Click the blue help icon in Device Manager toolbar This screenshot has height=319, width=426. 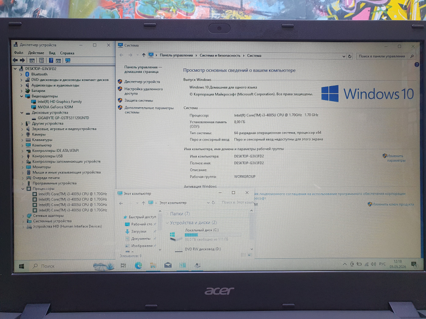[51, 60]
